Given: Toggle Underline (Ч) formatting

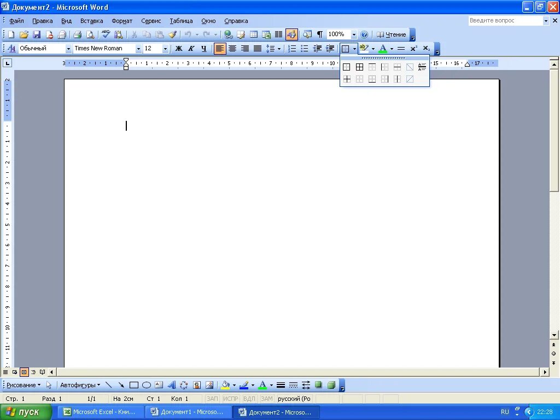Looking at the screenshot, I should pos(204,48).
